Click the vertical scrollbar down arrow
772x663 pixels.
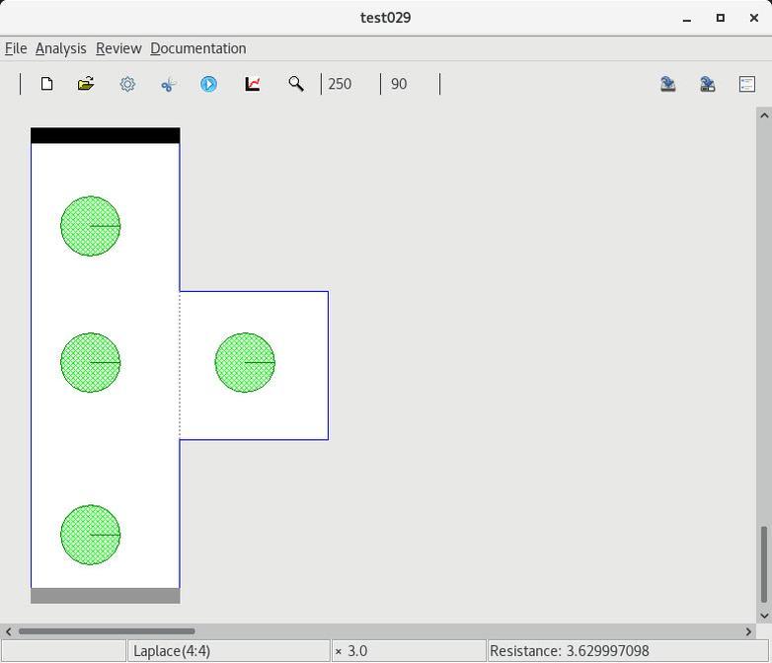[763, 616]
